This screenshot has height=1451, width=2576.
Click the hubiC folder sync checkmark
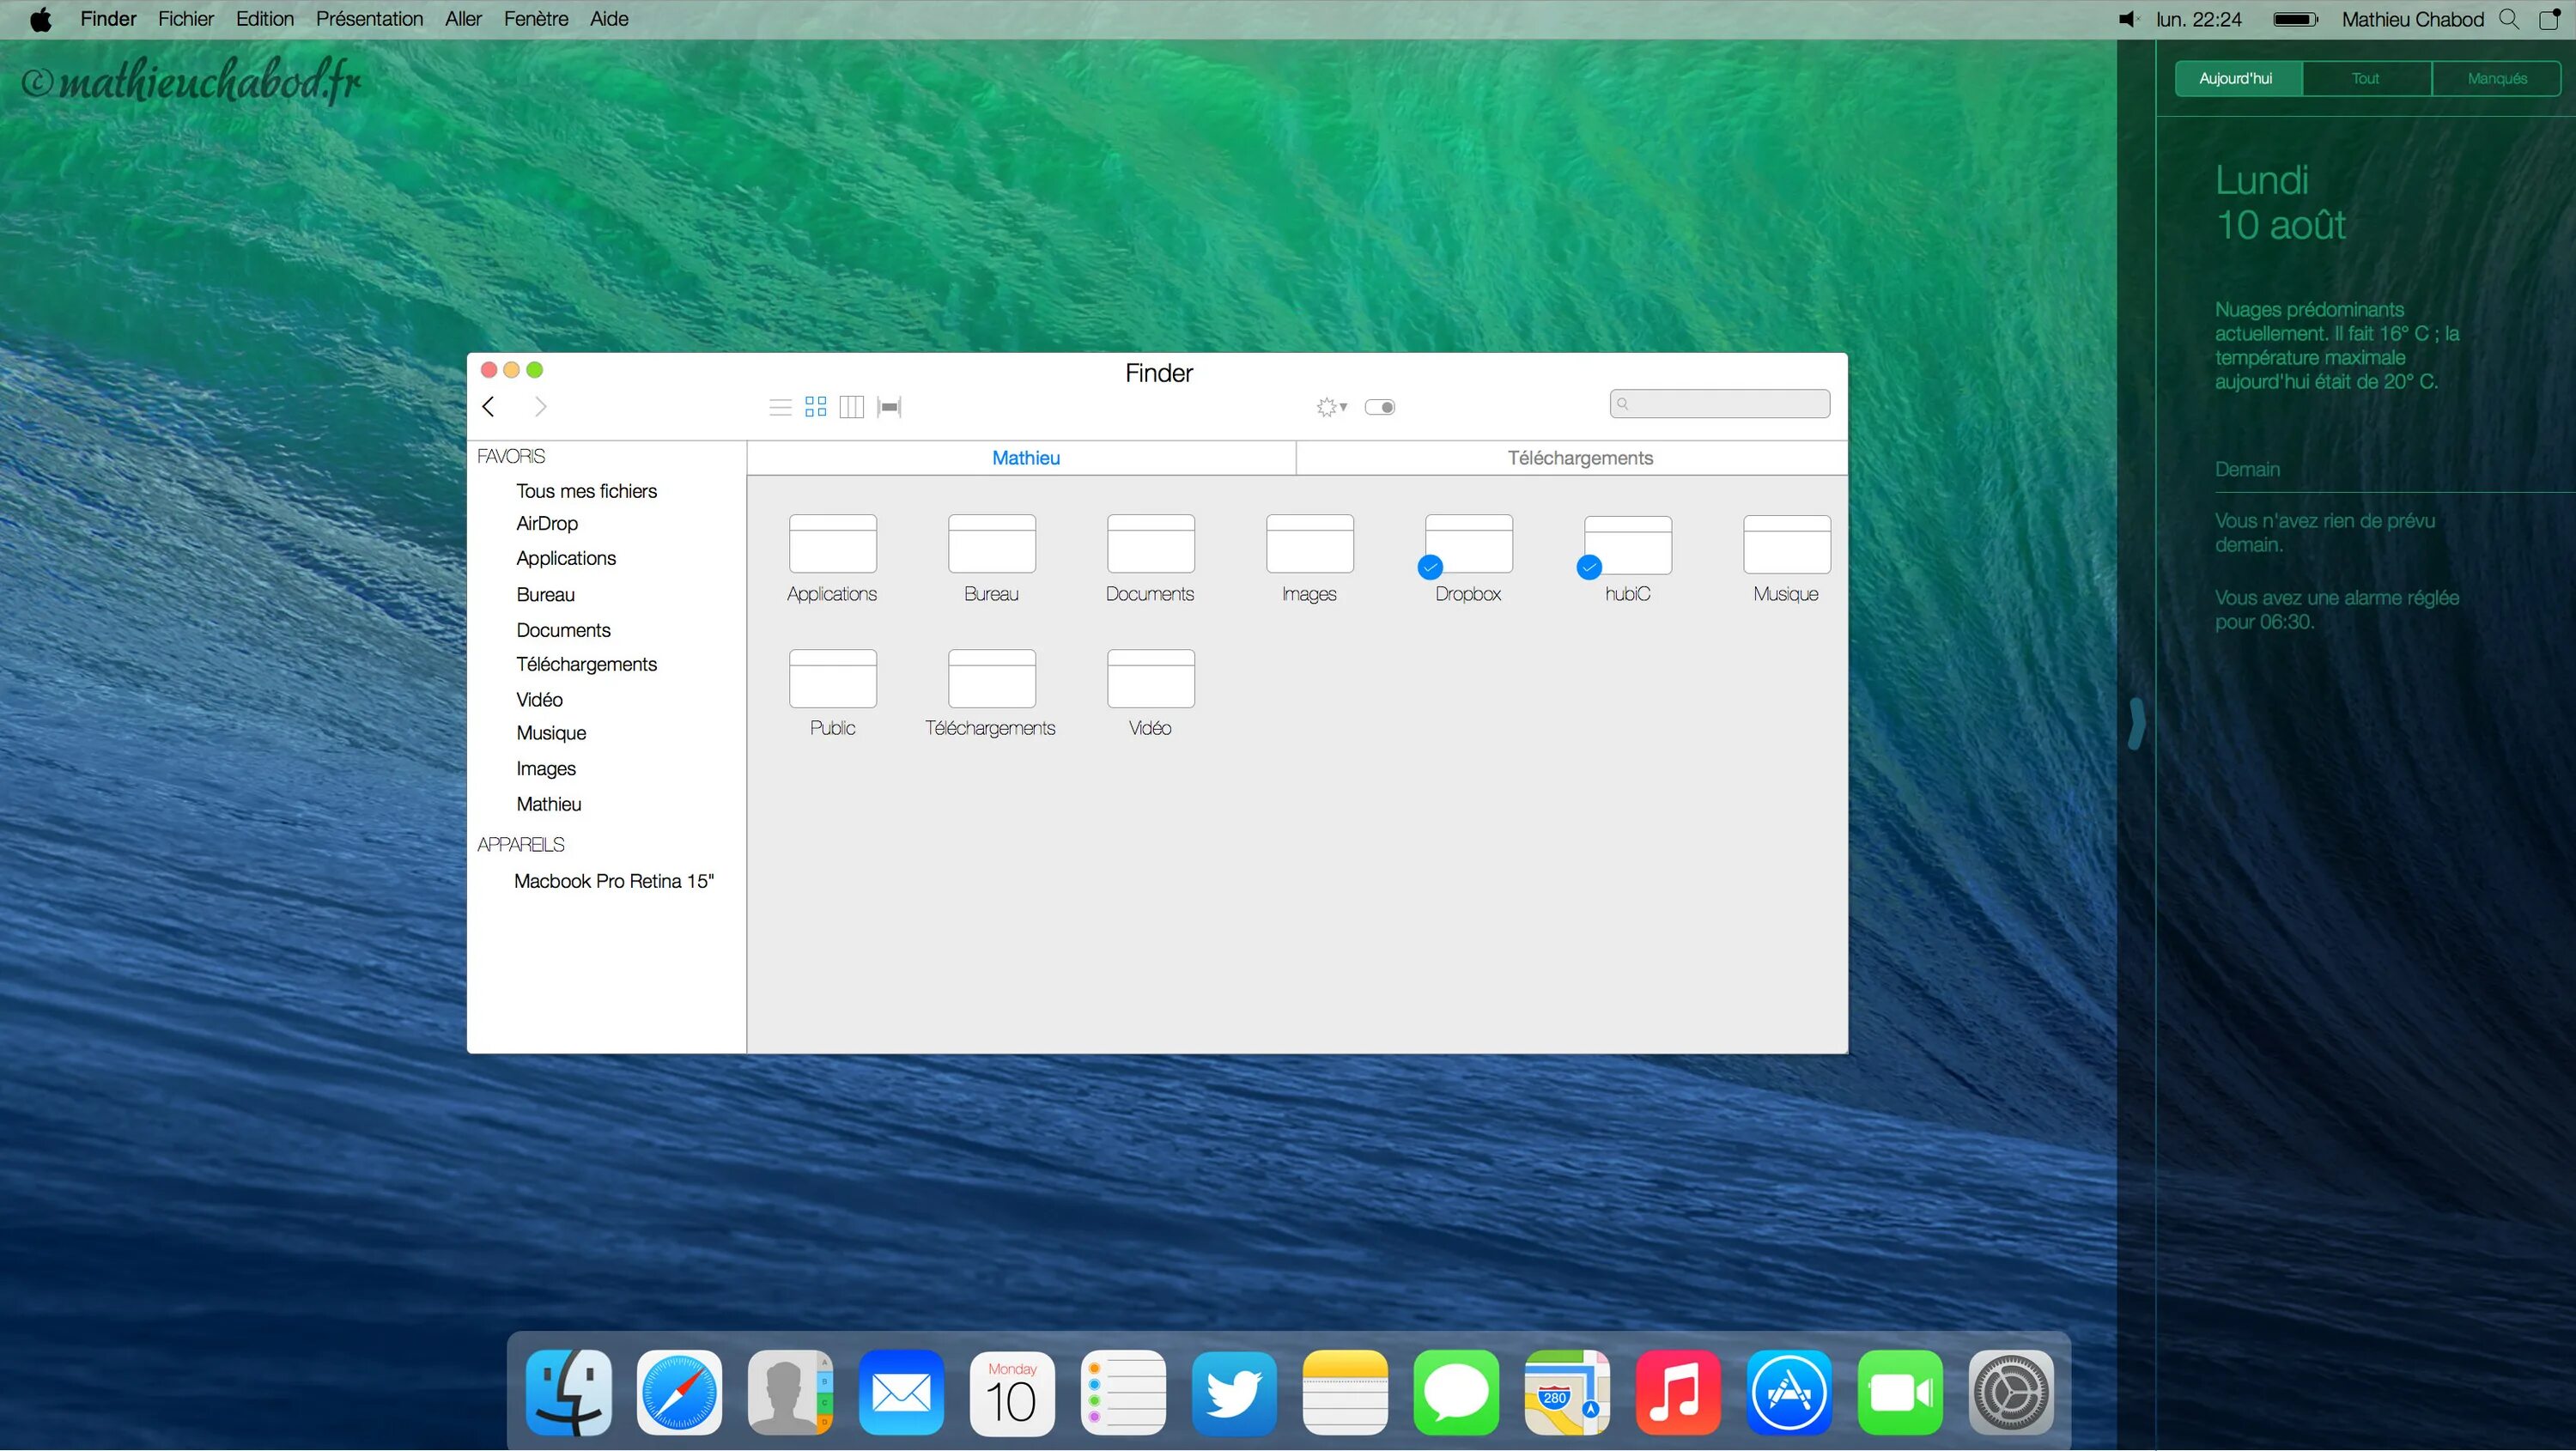(1589, 568)
